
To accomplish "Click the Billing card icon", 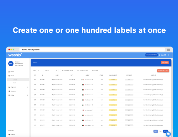I will (9, 95).
